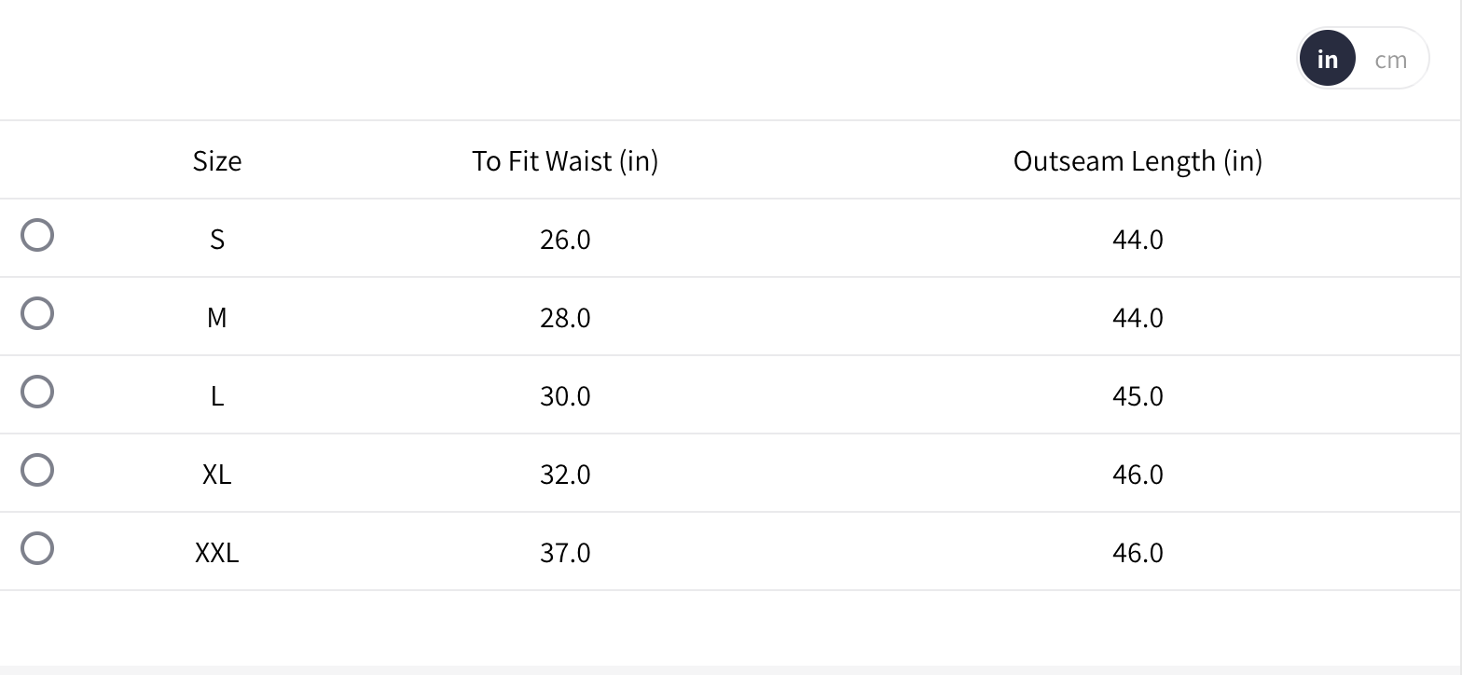Select the size XXL radio button
The image size is (1462, 675).
(37, 548)
